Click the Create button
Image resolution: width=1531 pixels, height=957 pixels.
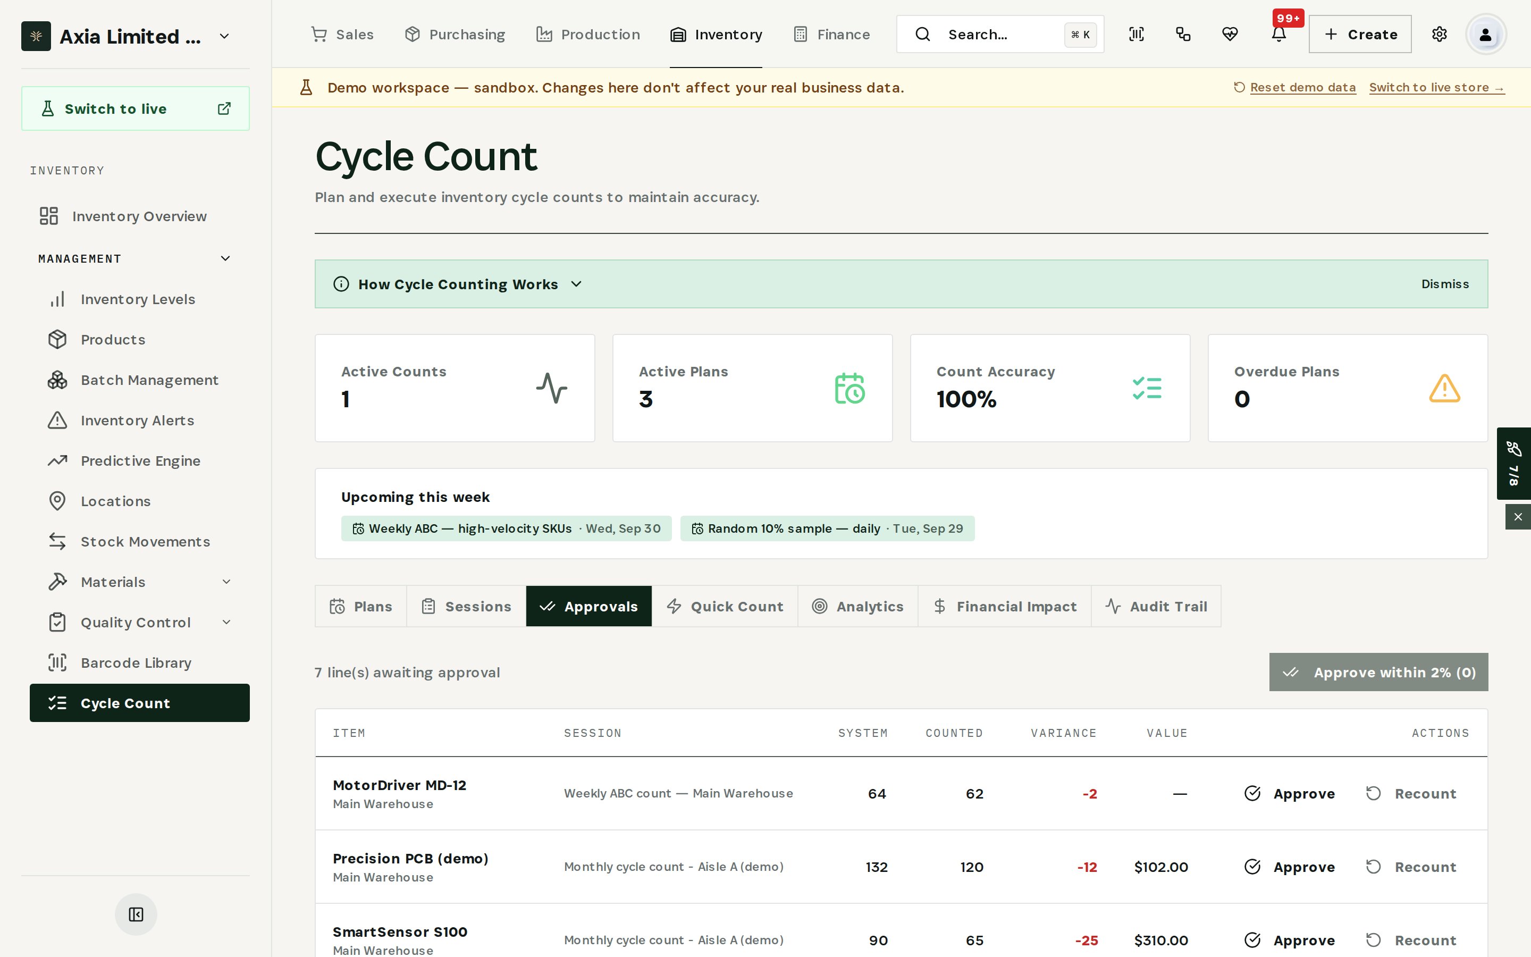[x=1360, y=34]
